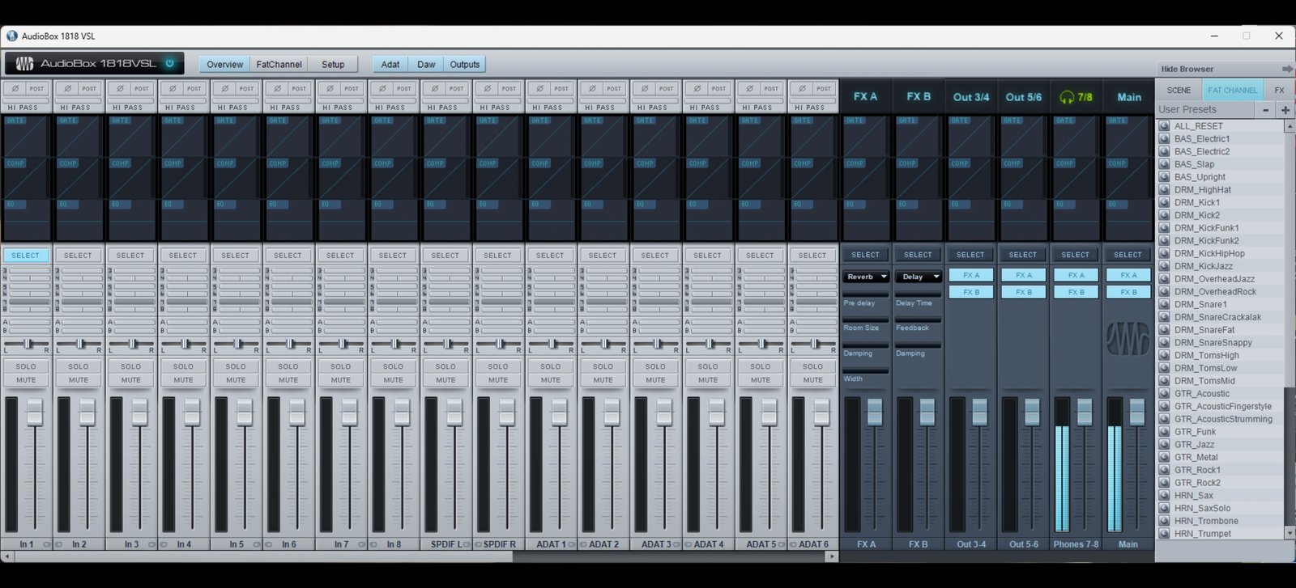Viewport: 1296px width, 588px height.
Task: Invert phase on the In 1 channel
Action: point(15,89)
